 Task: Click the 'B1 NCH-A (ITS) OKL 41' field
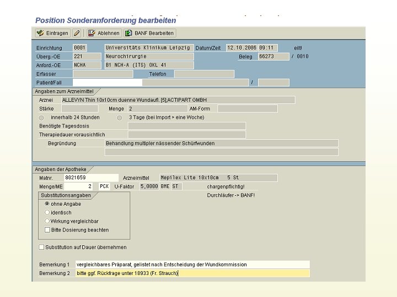(149, 65)
